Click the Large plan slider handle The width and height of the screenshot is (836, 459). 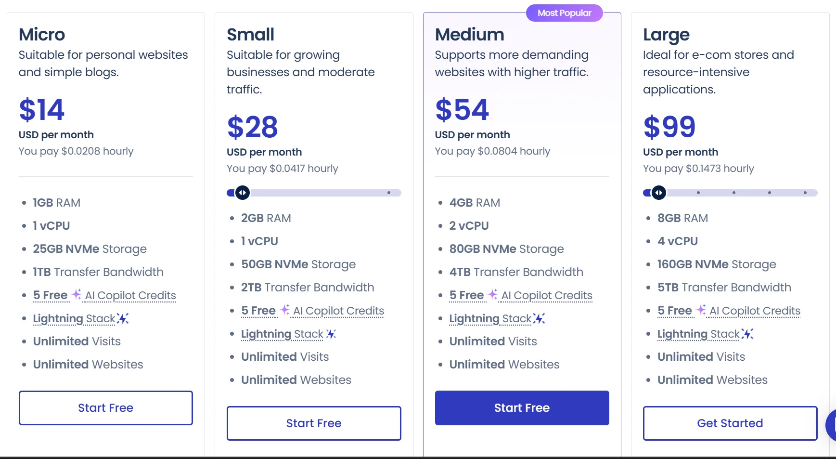(659, 193)
